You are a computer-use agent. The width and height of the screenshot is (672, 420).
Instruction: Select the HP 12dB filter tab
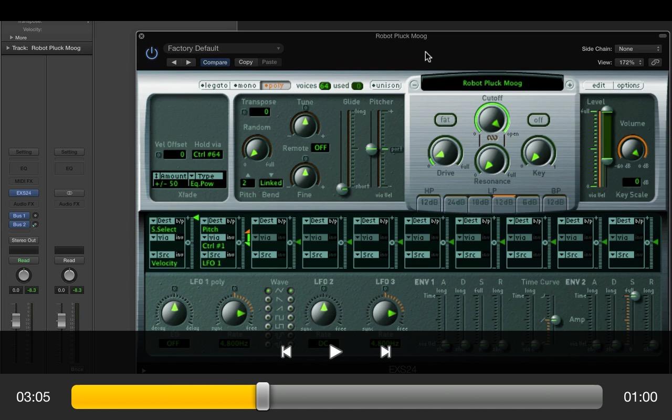(429, 203)
